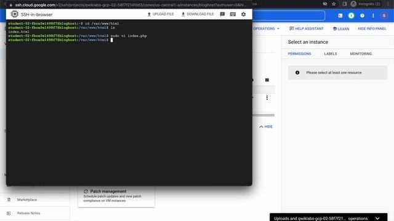The width and height of the screenshot is (394, 221).
Task: Click the table horizontal scrollbar
Action: point(263,115)
